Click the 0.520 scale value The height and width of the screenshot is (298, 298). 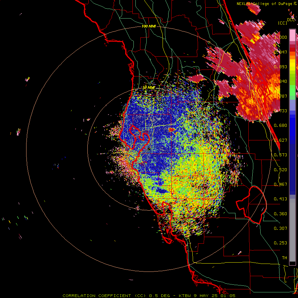tap(280, 170)
